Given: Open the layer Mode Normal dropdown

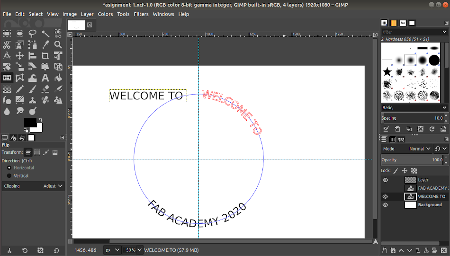Looking at the screenshot, I should (406, 149).
